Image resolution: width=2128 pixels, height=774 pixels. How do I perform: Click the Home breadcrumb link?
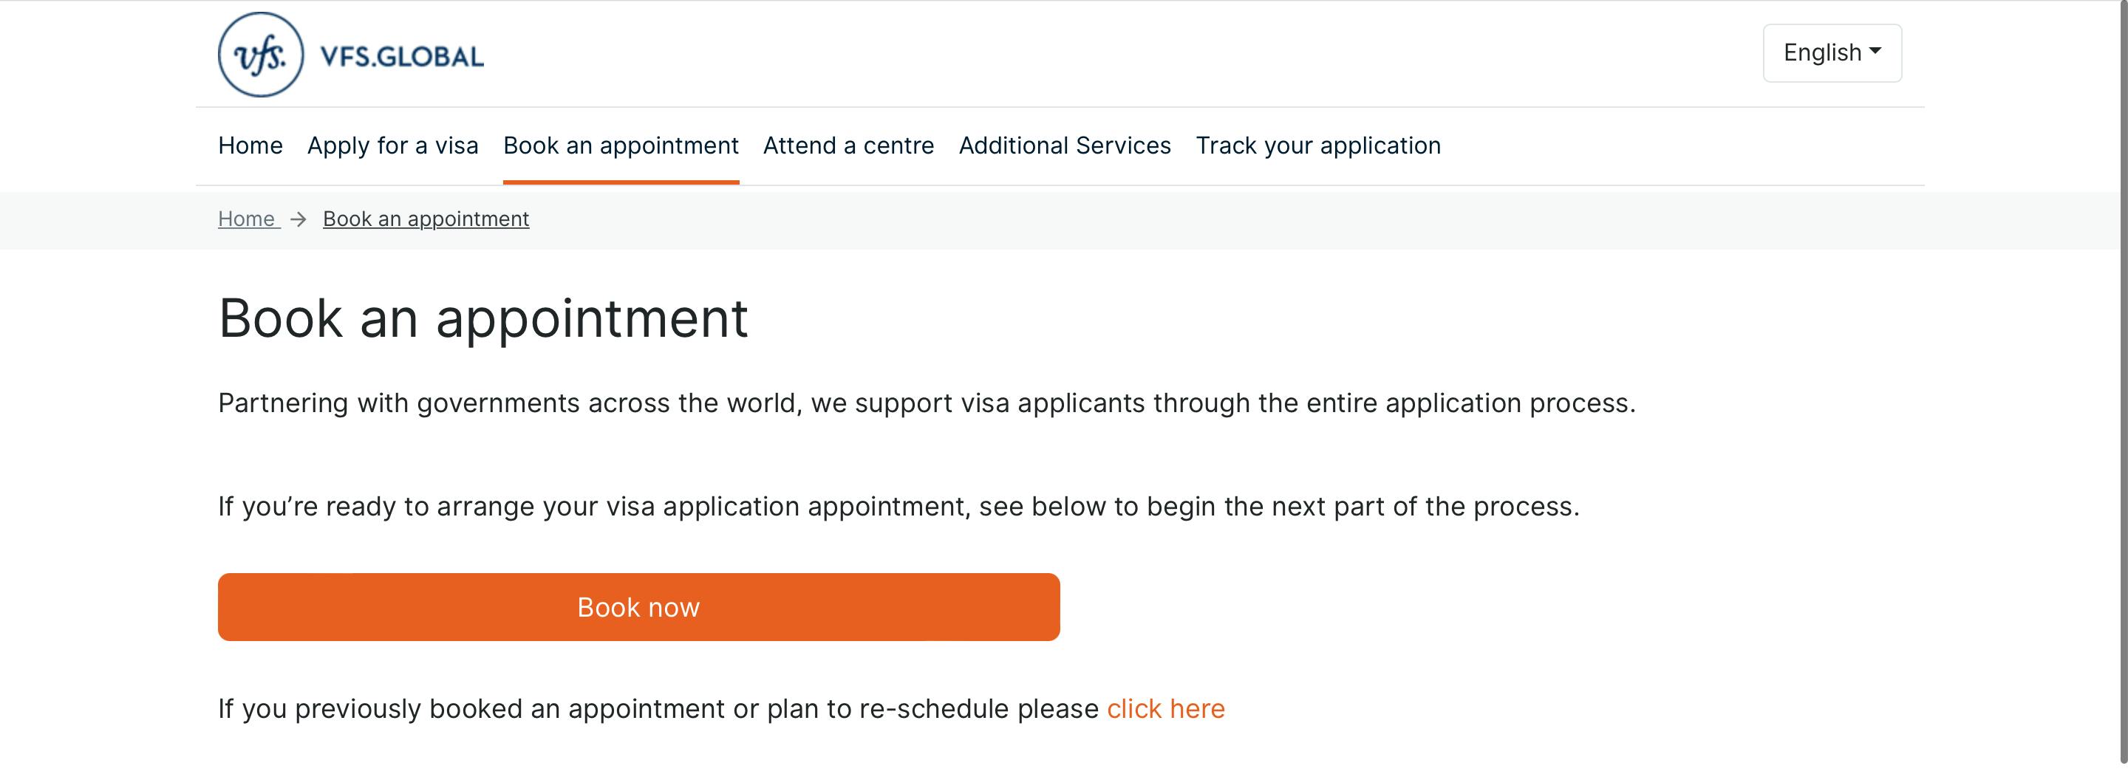pyautogui.click(x=246, y=219)
